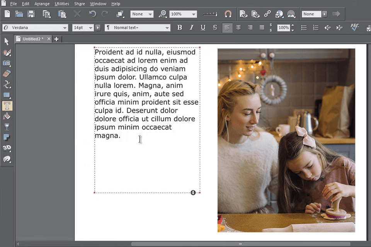Select the Transparency wine glass tool
Screen dimensions: 371x247
(x=7, y=127)
